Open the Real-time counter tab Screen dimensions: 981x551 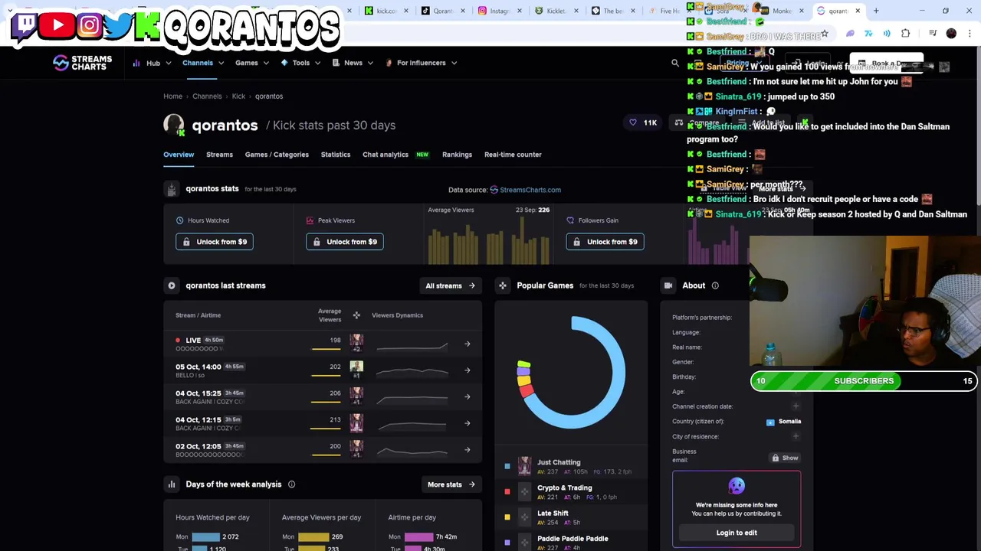pos(513,155)
